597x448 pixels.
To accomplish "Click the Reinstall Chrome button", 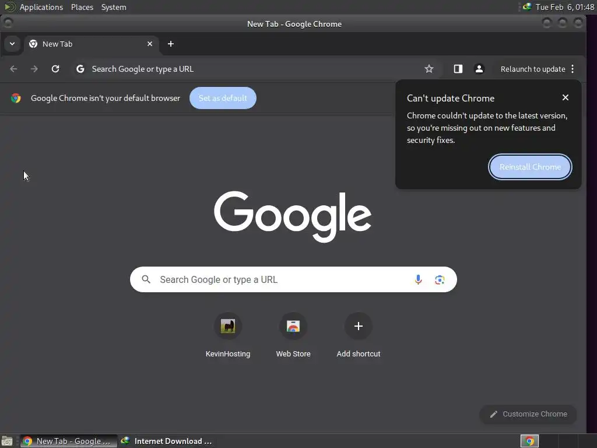I will [530, 167].
